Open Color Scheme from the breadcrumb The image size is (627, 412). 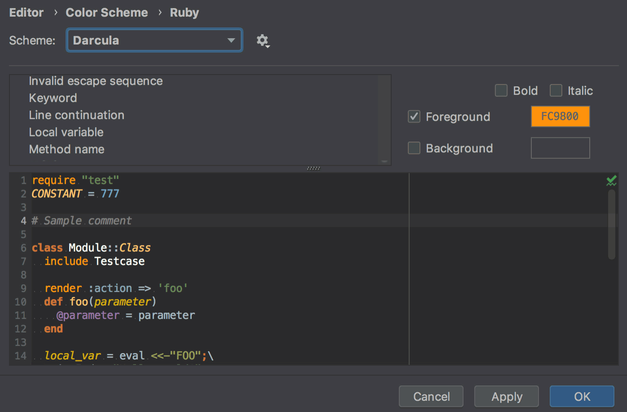tap(106, 12)
